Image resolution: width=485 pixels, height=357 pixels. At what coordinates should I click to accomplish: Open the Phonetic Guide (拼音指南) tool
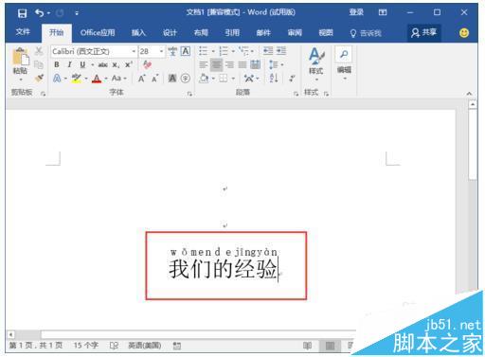[x=172, y=51]
